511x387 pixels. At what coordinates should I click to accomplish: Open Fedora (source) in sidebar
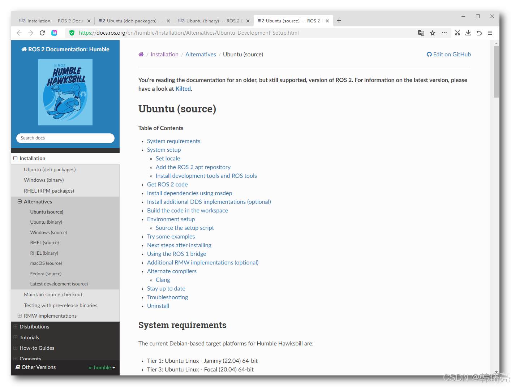point(46,274)
